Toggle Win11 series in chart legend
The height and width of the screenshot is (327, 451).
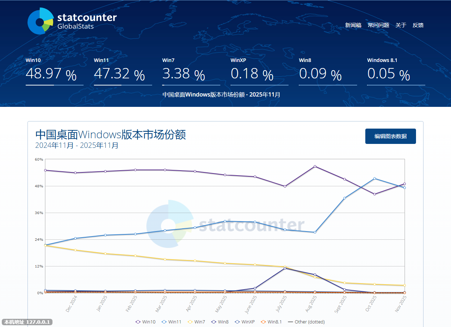pyautogui.click(x=171, y=322)
